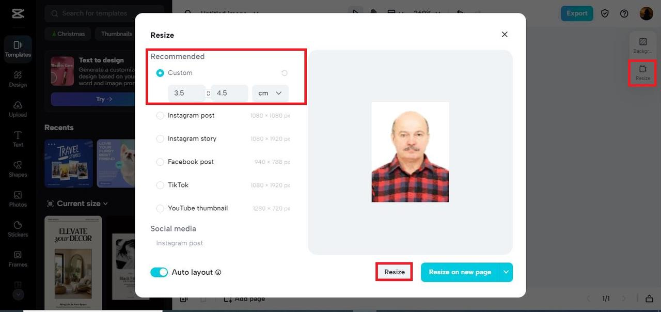The height and width of the screenshot is (312, 661).
Task: Open the Design sidebar panel
Action: (18, 79)
